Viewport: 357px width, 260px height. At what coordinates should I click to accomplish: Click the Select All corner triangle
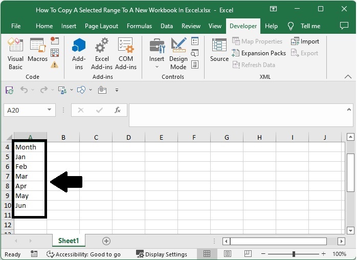point(9,137)
